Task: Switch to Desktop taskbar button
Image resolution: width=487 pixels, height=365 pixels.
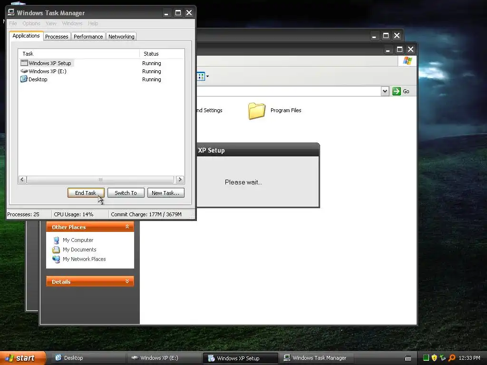Action: tap(88, 358)
